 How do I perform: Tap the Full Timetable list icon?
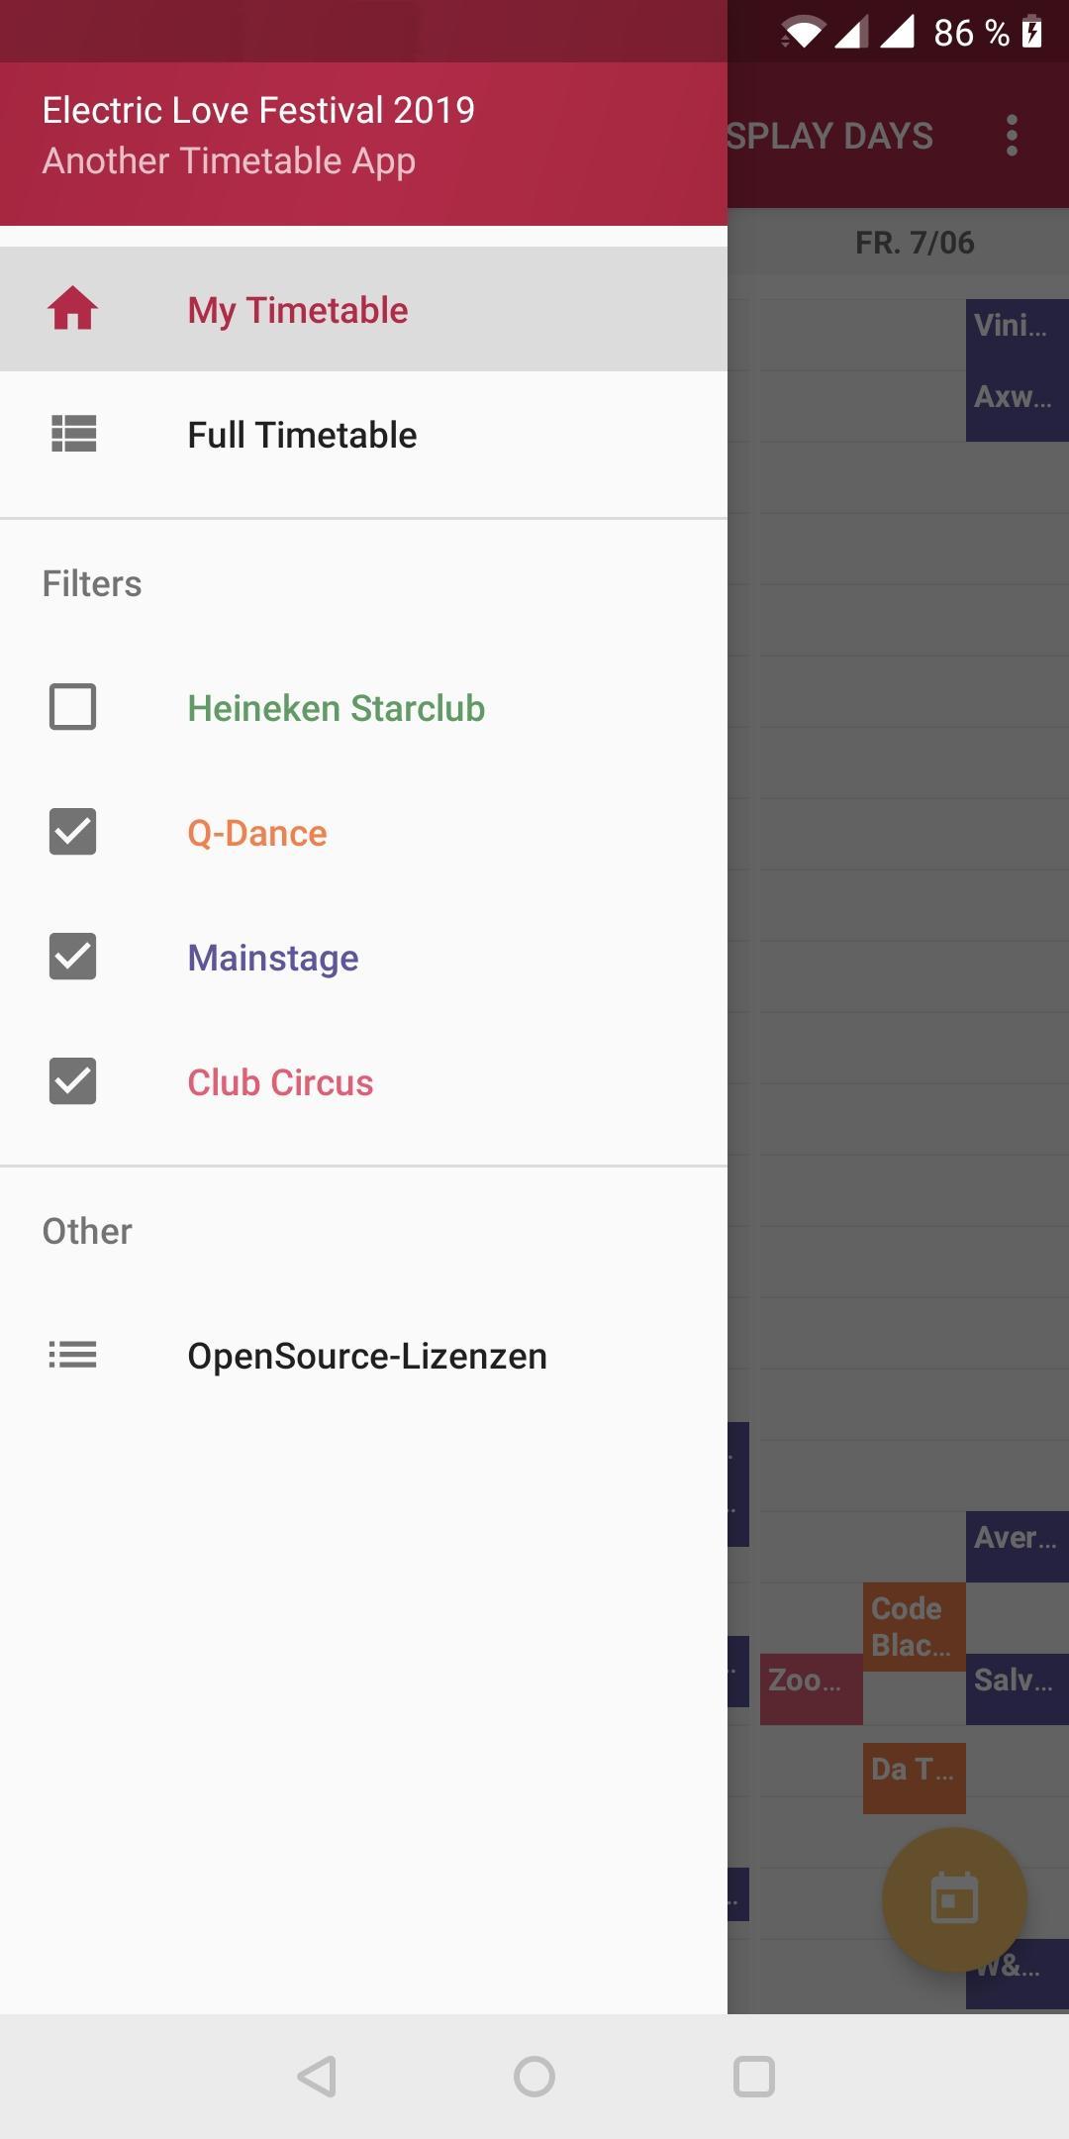[x=73, y=434]
